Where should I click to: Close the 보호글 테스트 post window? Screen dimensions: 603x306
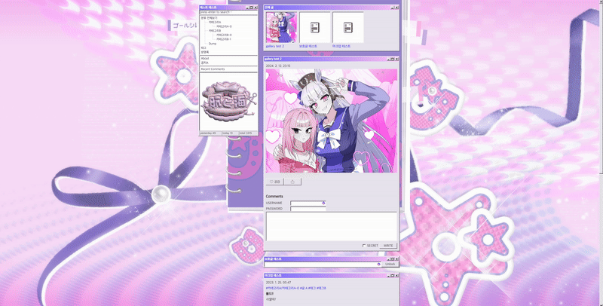(397, 259)
